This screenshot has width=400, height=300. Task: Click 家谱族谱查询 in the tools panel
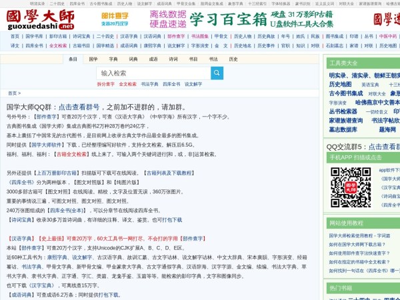347,121
